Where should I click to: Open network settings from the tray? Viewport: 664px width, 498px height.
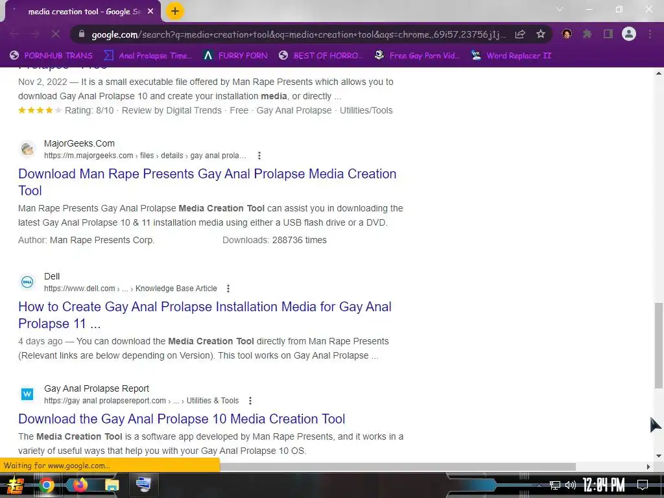555,485
